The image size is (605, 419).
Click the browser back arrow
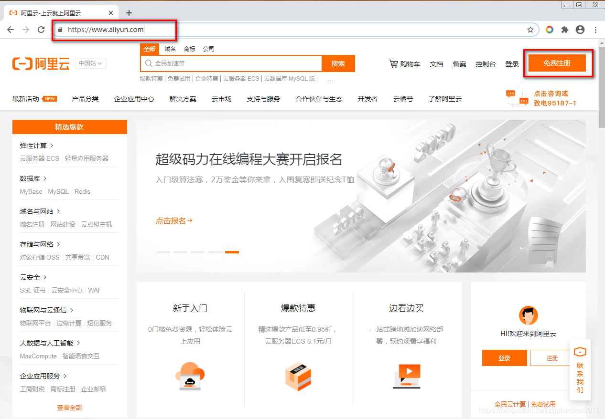coord(11,30)
